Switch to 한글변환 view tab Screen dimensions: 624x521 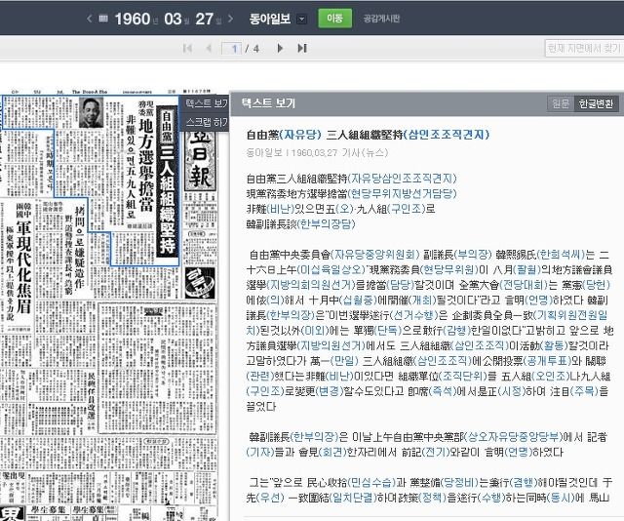[596, 104]
